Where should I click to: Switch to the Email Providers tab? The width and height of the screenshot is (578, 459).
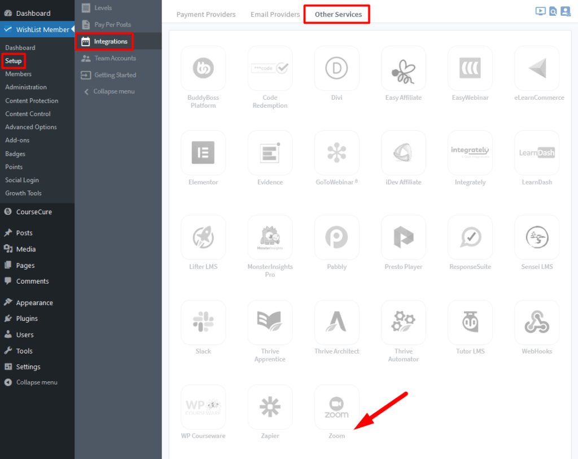(275, 14)
